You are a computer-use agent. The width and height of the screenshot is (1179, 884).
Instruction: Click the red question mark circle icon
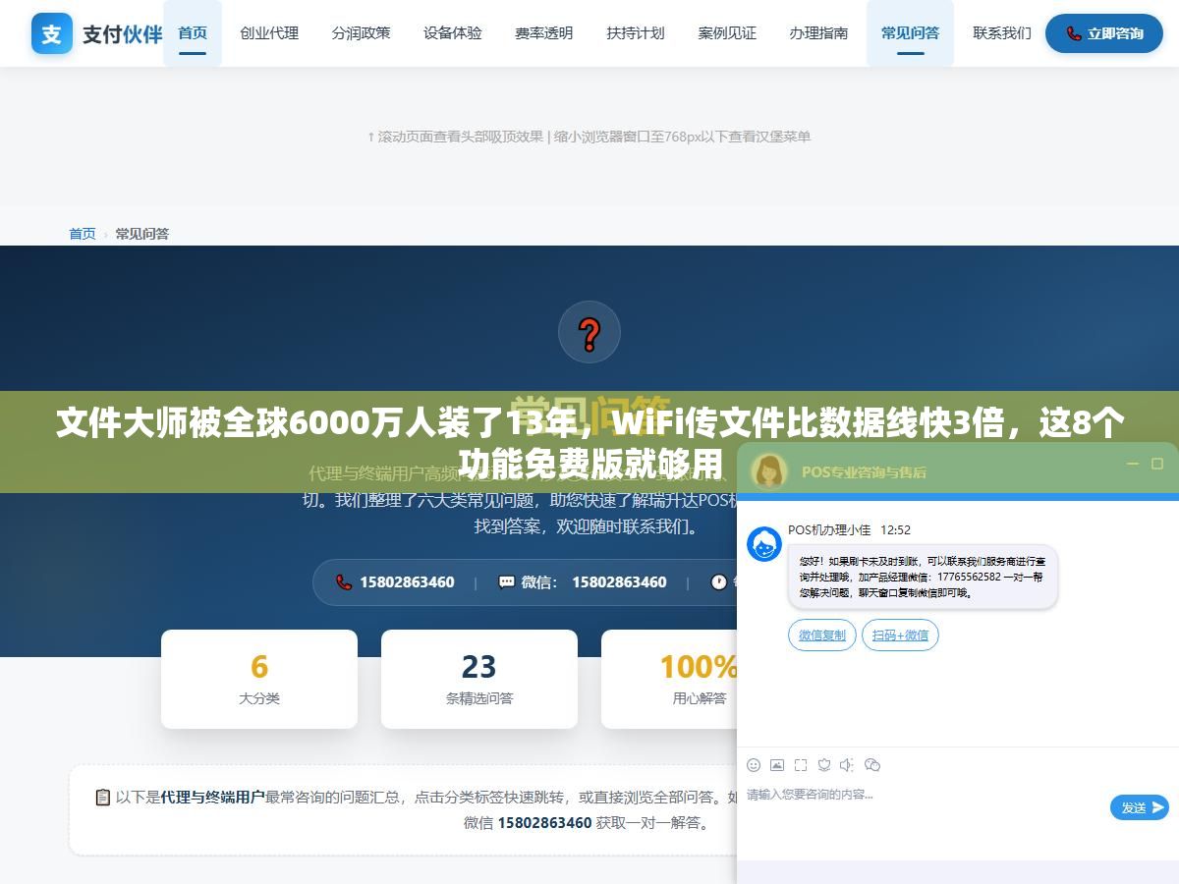click(x=589, y=333)
